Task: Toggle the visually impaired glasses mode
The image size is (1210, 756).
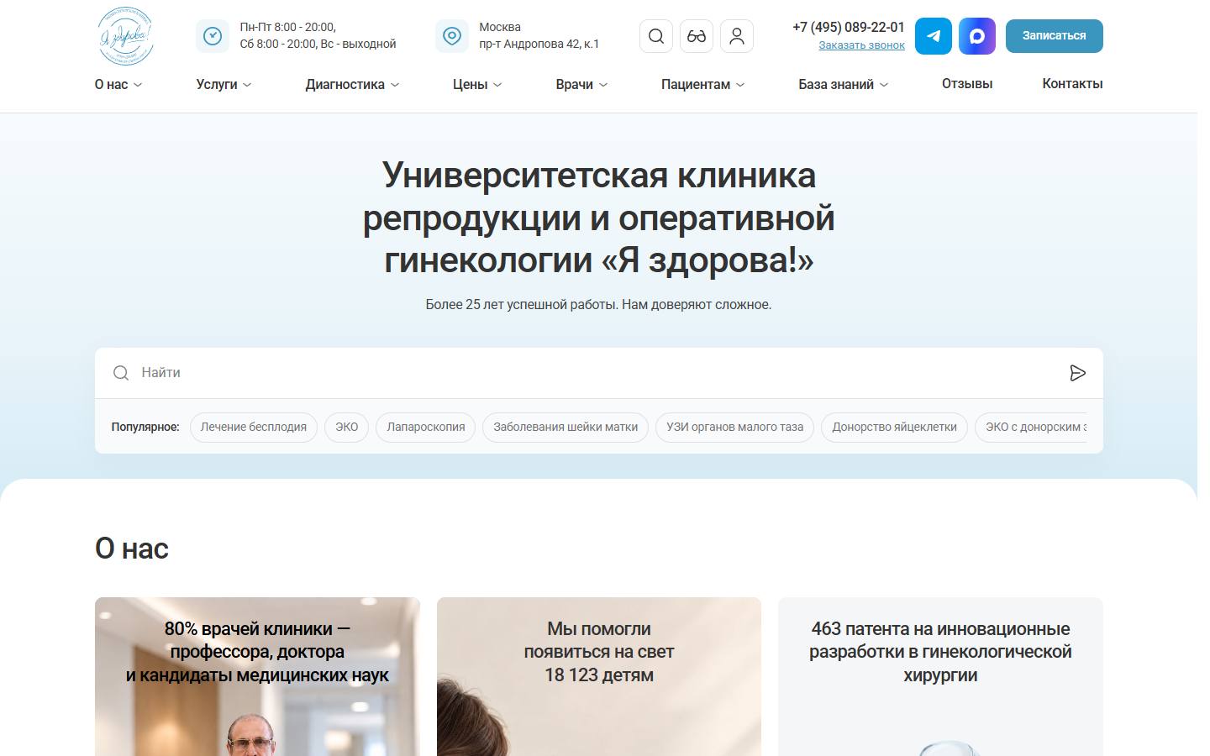Action: [x=697, y=36]
